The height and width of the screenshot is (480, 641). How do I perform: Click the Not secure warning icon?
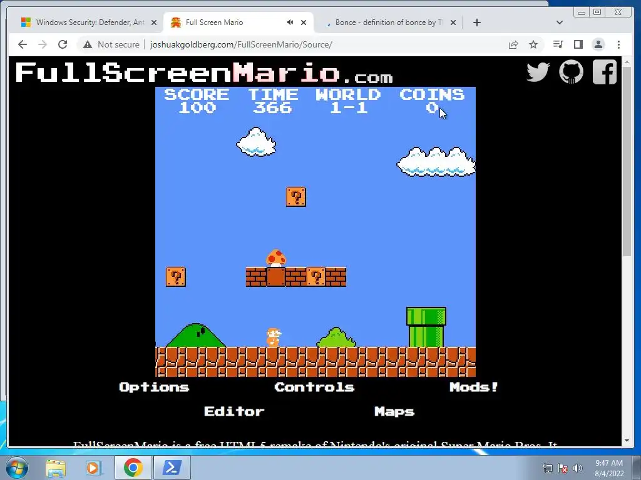pos(88,44)
